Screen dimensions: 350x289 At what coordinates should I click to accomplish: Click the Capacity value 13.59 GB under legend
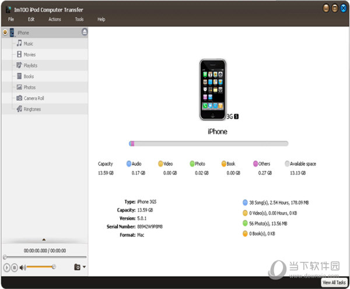point(106,173)
